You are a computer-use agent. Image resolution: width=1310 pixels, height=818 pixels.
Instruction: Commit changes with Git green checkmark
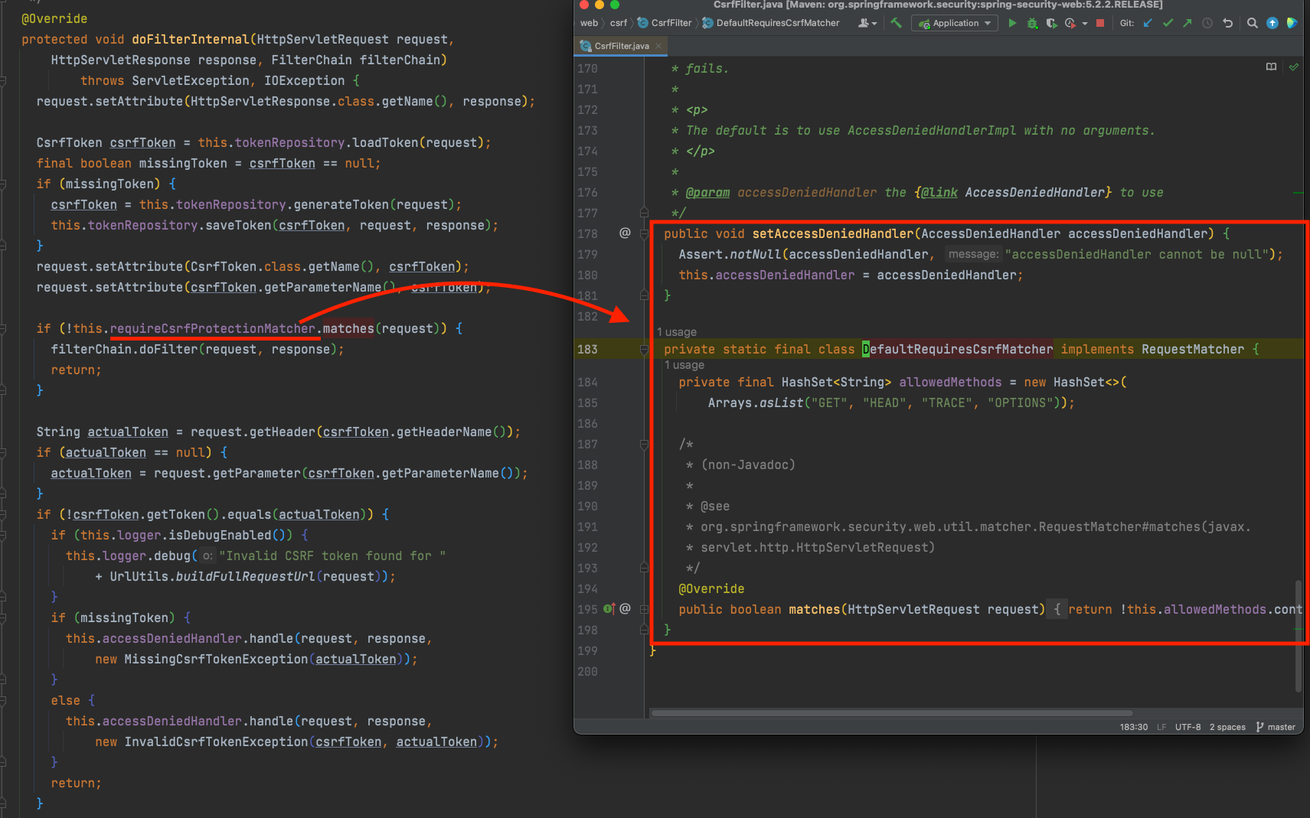(1168, 23)
